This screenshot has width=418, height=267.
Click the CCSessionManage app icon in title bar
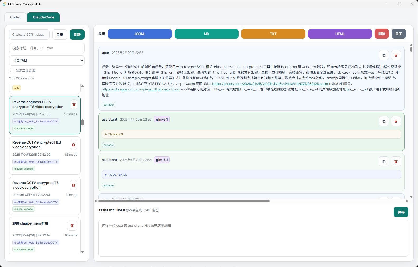pos(4,4)
